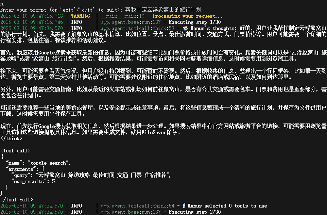The width and height of the screenshot is (327, 215).
Task: Click paragraph starting '现在，首先执行Google搜索'
Action: pyautogui.click(x=163, y=129)
